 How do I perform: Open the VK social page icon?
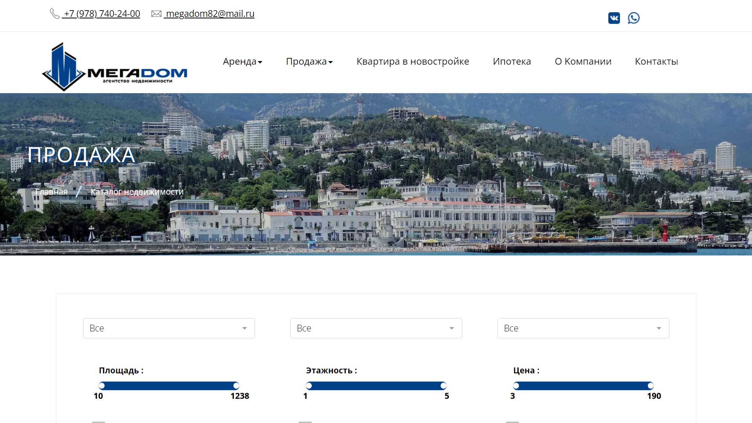(x=614, y=18)
